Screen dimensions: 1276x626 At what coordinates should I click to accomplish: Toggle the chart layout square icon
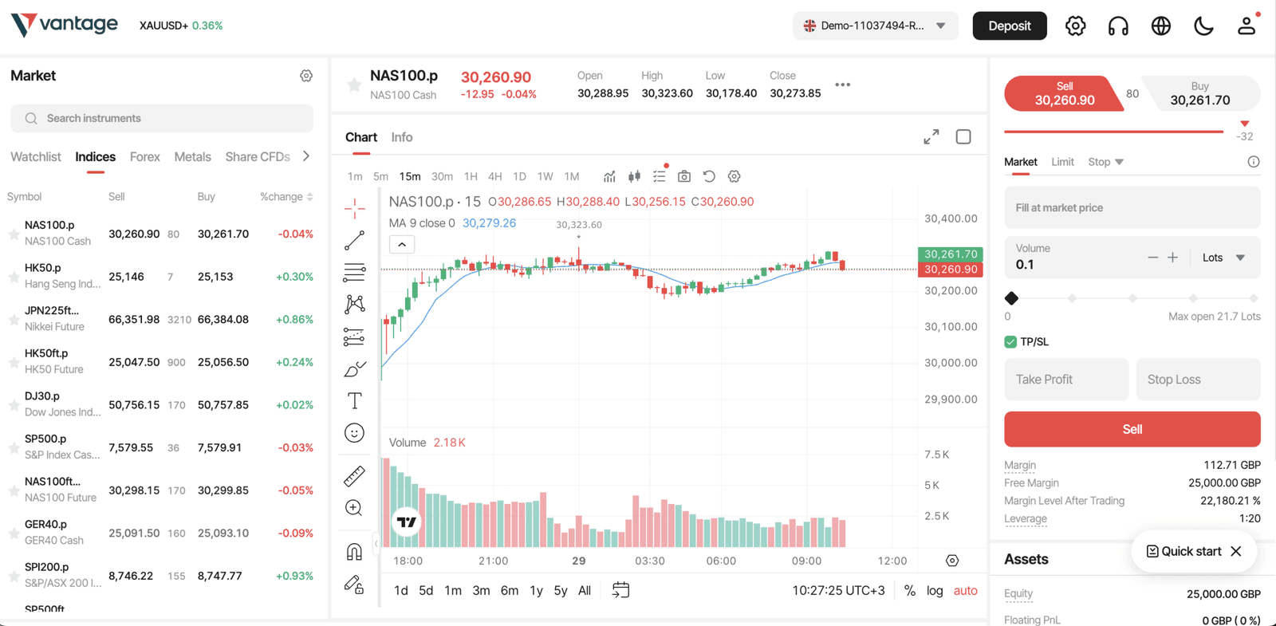point(963,137)
